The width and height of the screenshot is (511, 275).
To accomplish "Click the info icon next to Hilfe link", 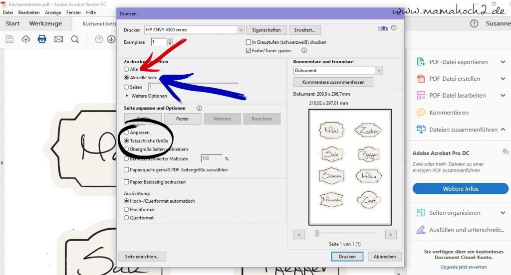I will tap(394, 28).
